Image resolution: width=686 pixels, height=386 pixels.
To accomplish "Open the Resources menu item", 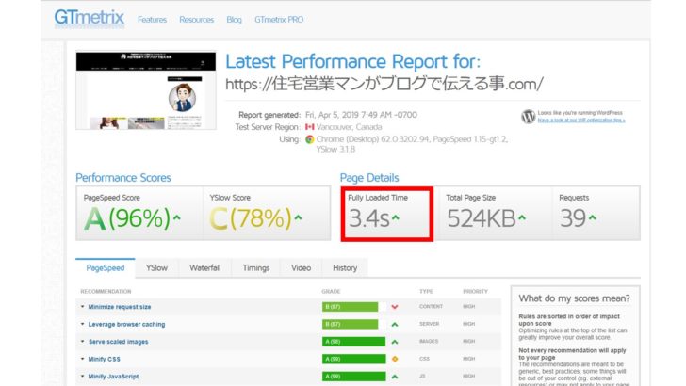I will (x=196, y=20).
